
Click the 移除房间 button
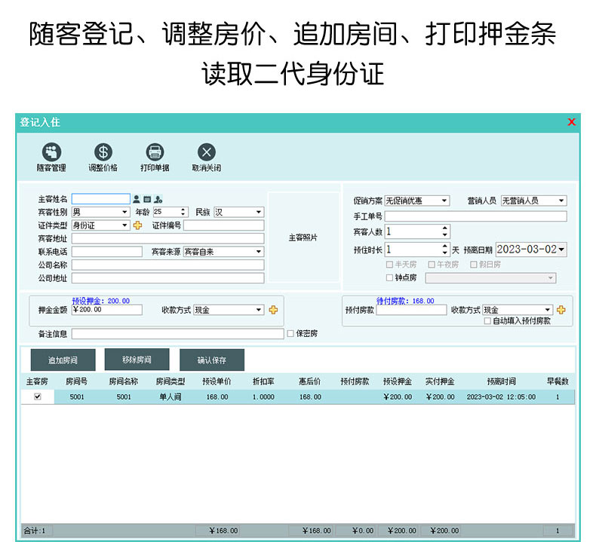(137, 360)
